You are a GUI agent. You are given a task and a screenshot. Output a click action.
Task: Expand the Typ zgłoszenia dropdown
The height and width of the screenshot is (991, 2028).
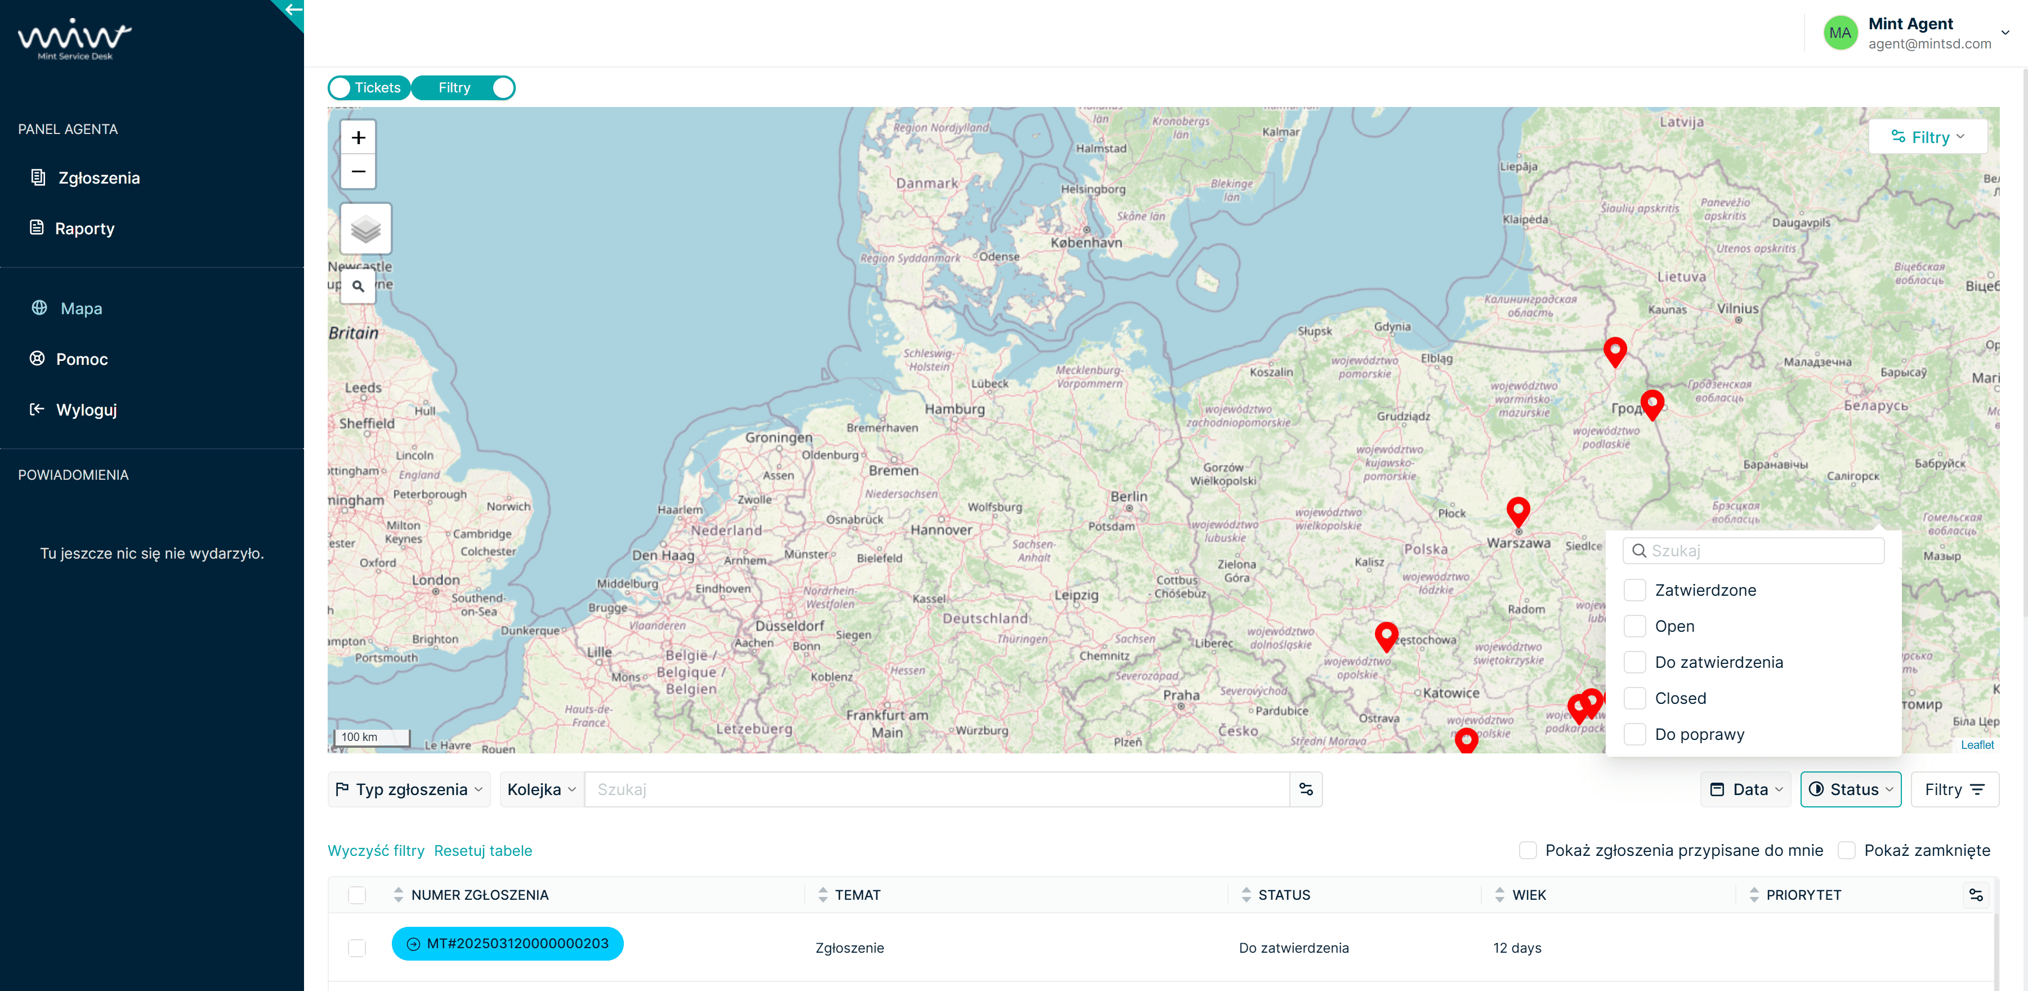click(409, 789)
